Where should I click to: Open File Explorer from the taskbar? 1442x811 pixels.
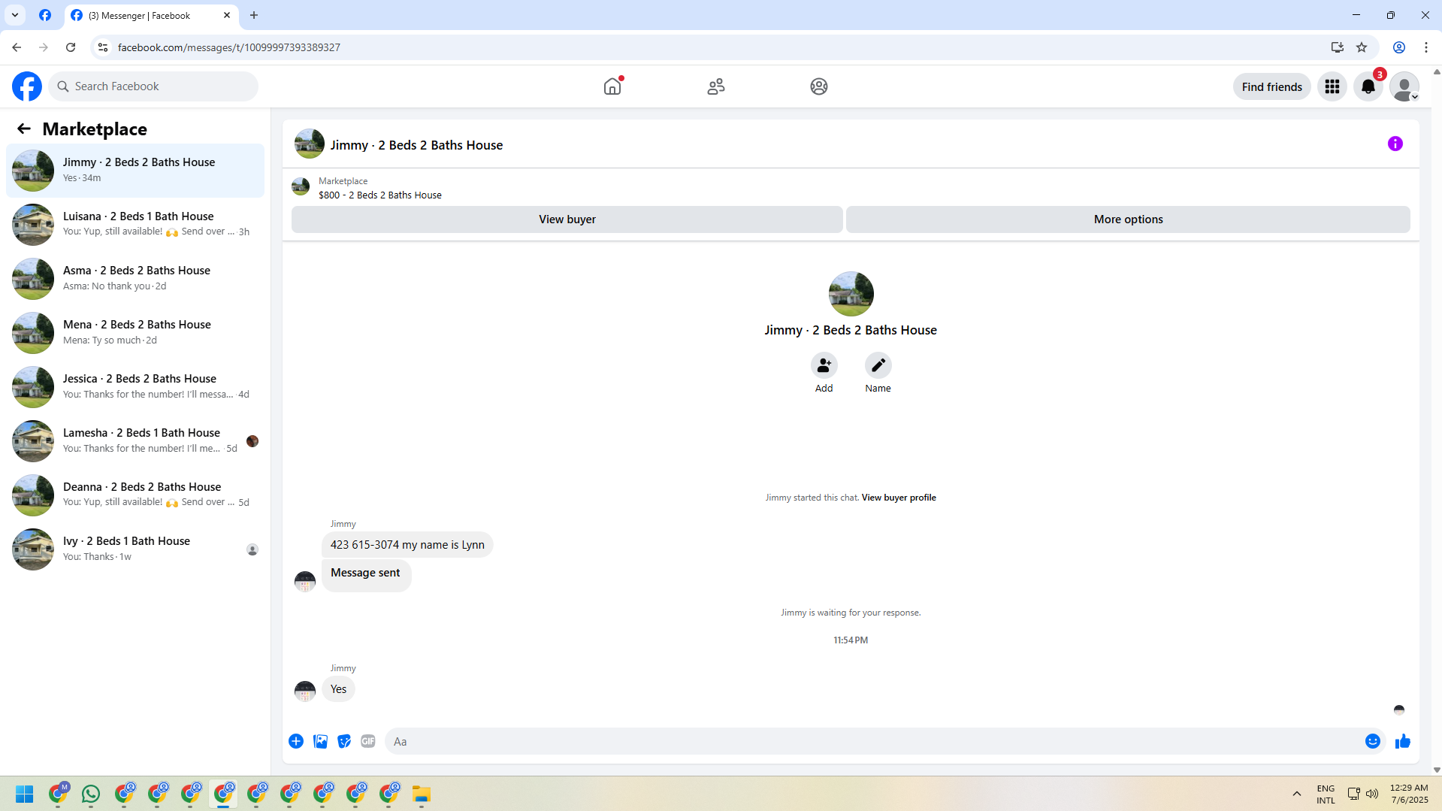[x=422, y=794]
